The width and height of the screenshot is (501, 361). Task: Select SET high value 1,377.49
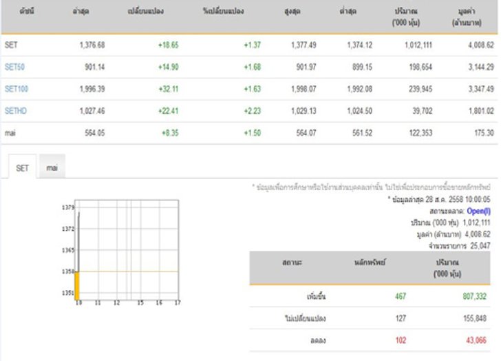[x=303, y=45]
